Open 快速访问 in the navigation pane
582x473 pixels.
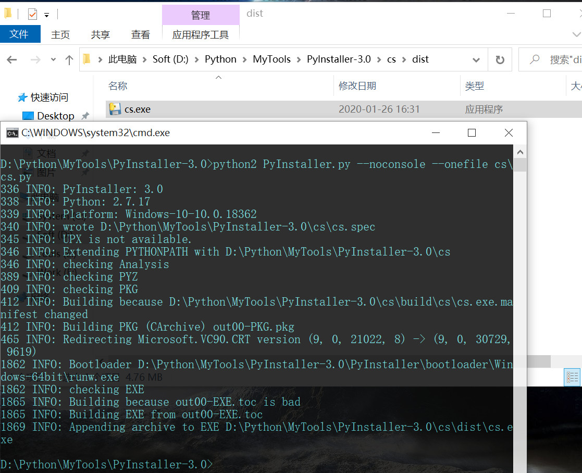click(49, 98)
